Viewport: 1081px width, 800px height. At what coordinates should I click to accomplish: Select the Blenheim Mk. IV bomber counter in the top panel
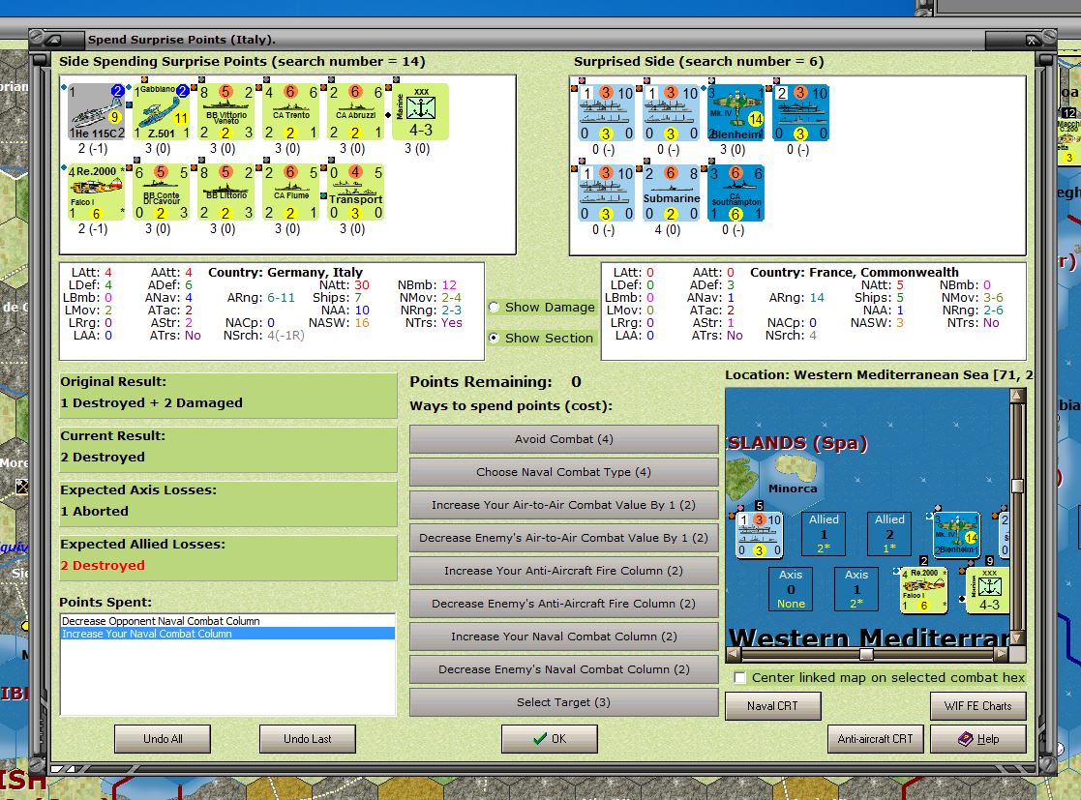pyautogui.click(x=736, y=112)
